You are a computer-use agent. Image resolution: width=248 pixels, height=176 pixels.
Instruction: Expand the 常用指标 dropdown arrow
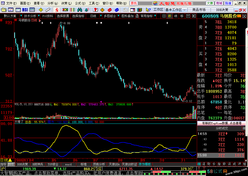155,16
